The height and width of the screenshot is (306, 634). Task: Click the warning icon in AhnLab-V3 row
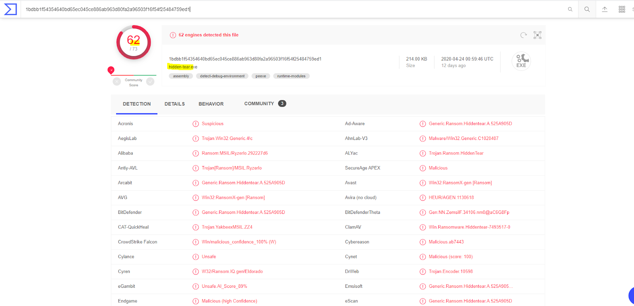423,138
